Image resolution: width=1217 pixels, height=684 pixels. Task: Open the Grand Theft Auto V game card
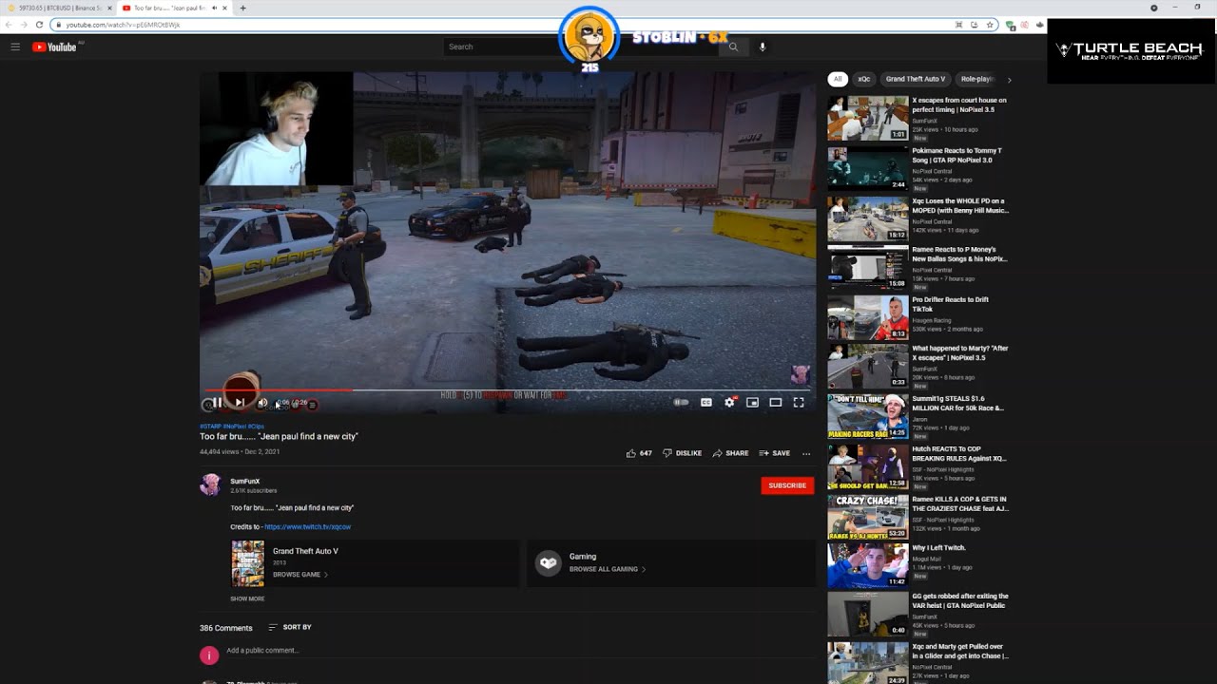(x=376, y=563)
